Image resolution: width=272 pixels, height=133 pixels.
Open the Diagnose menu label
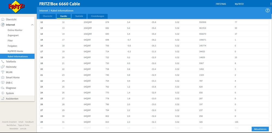(11, 88)
